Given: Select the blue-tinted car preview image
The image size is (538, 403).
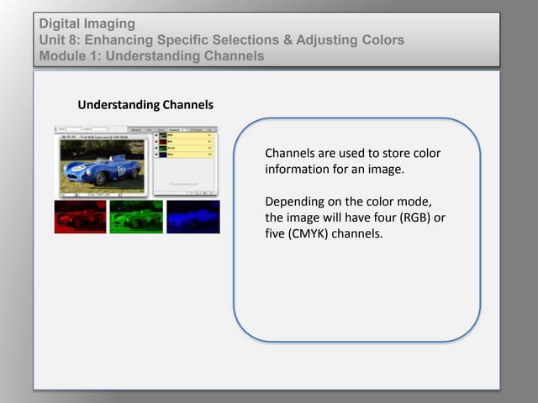Looking at the screenshot, I should click(193, 217).
